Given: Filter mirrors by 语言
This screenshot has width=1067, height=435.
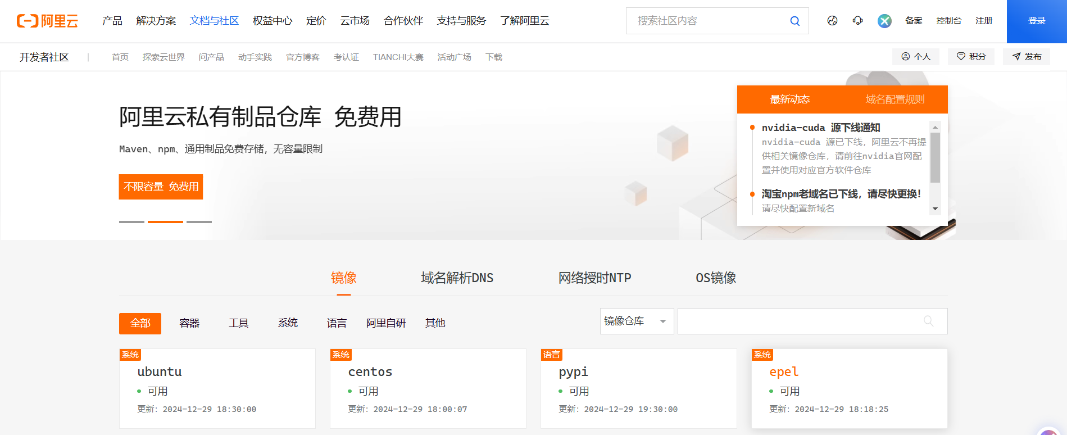Looking at the screenshot, I should pyautogui.click(x=337, y=323).
